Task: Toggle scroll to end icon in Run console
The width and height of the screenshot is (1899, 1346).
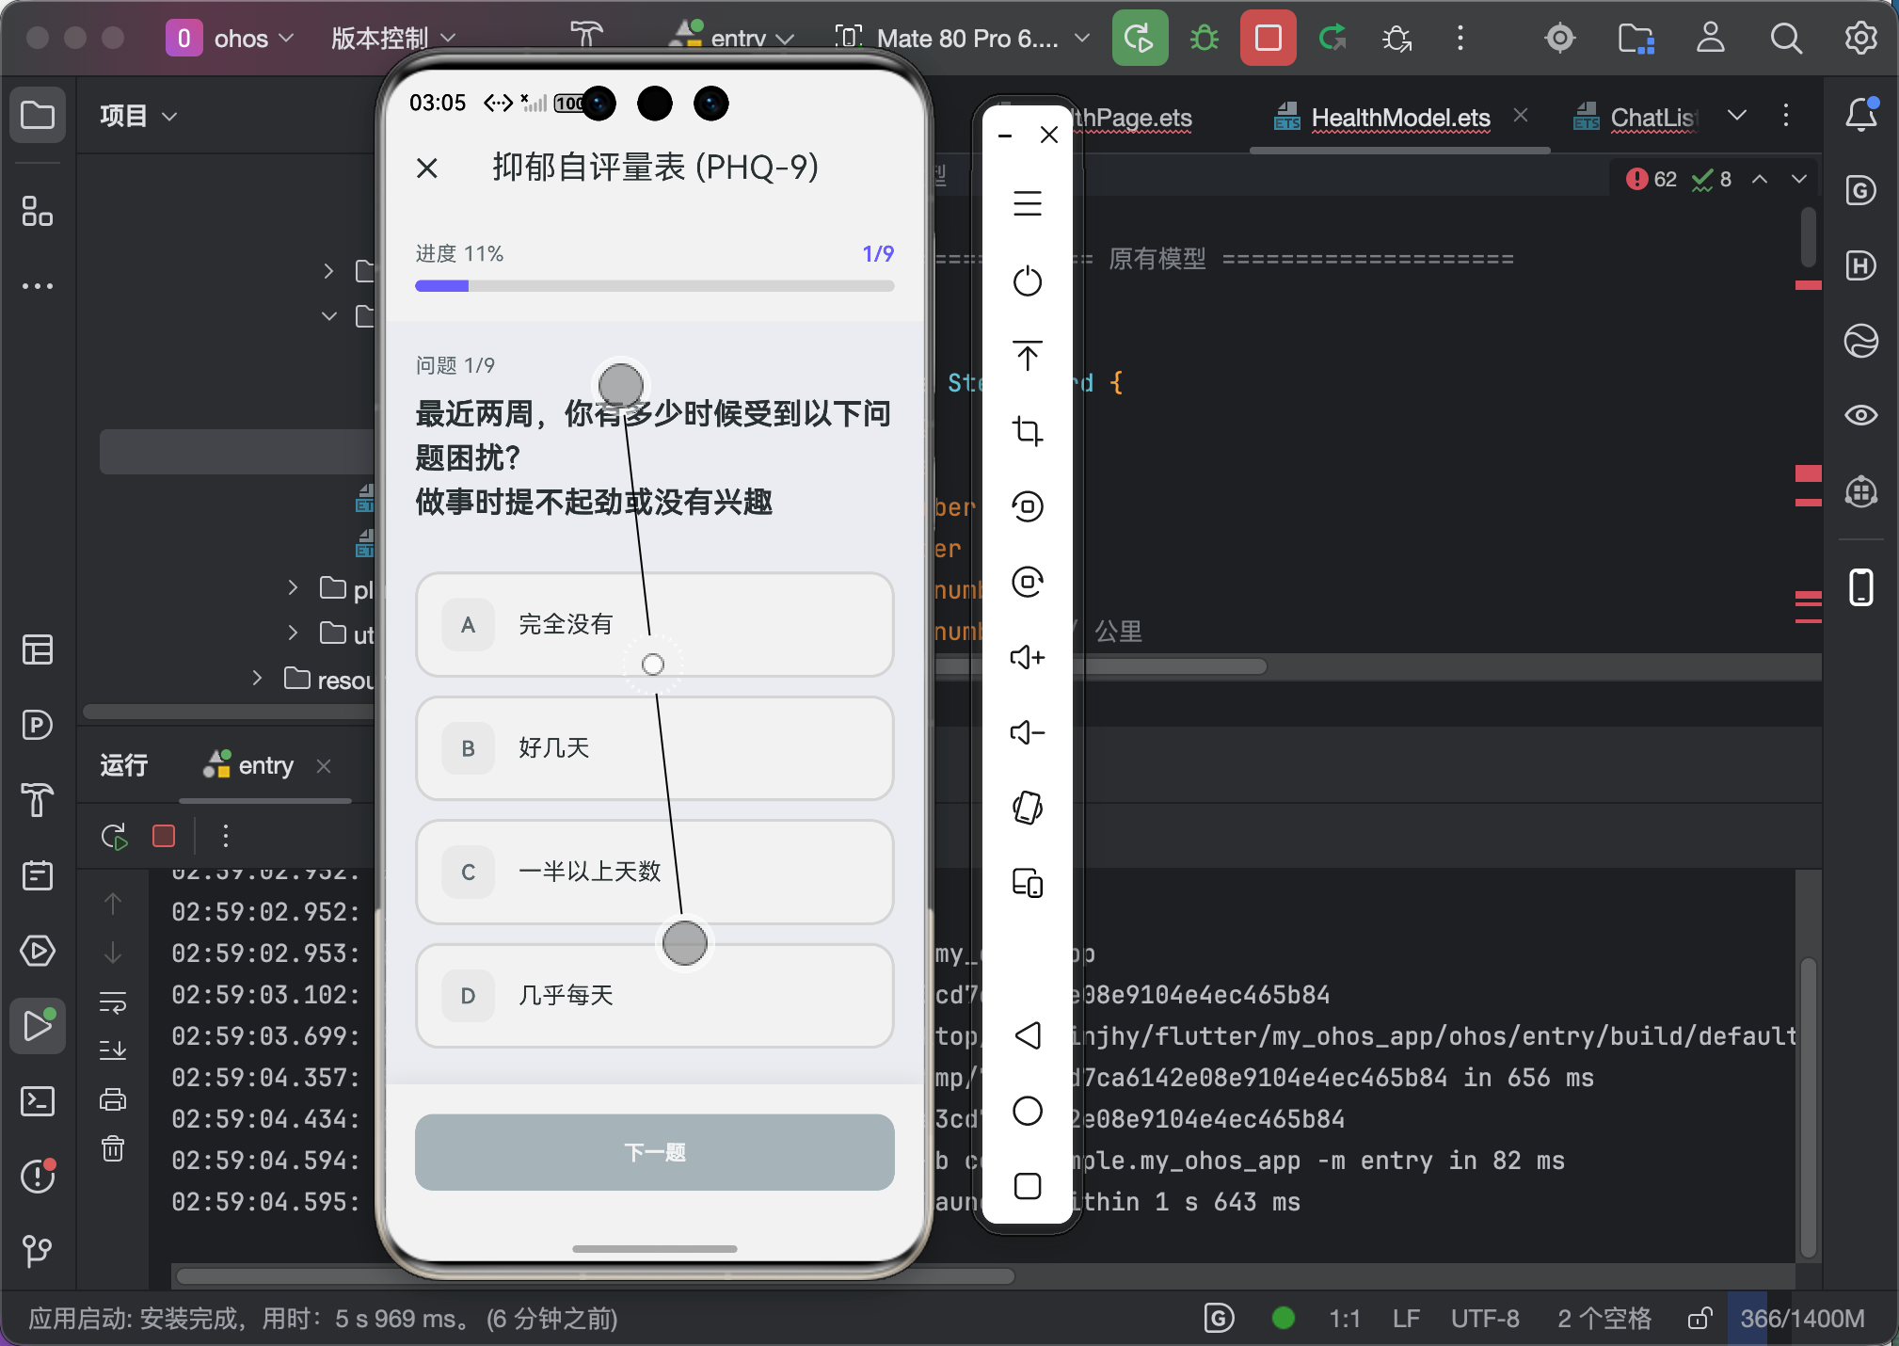Action: point(113,1050)
